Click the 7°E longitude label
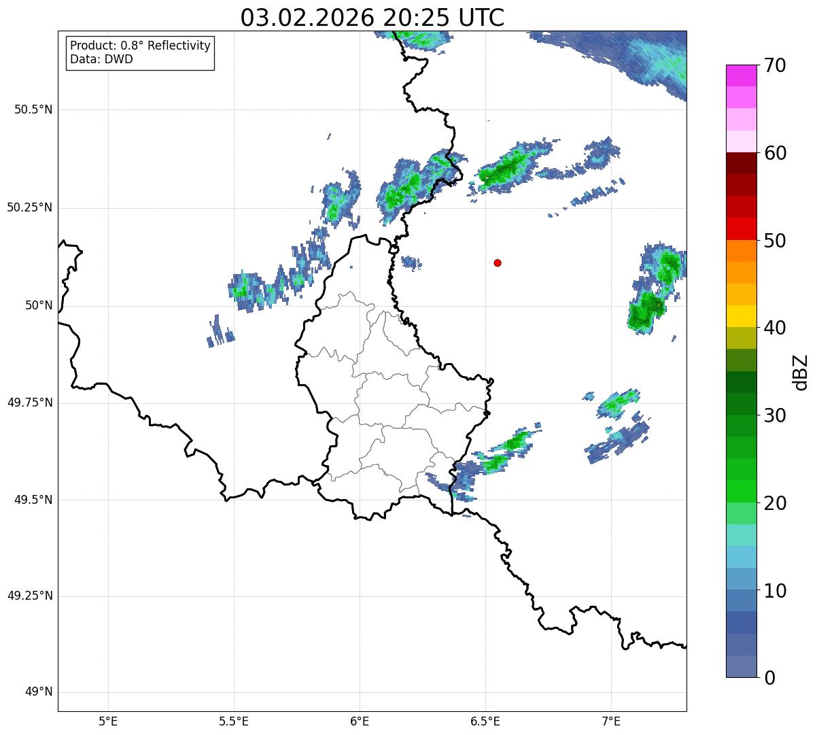 611,721
